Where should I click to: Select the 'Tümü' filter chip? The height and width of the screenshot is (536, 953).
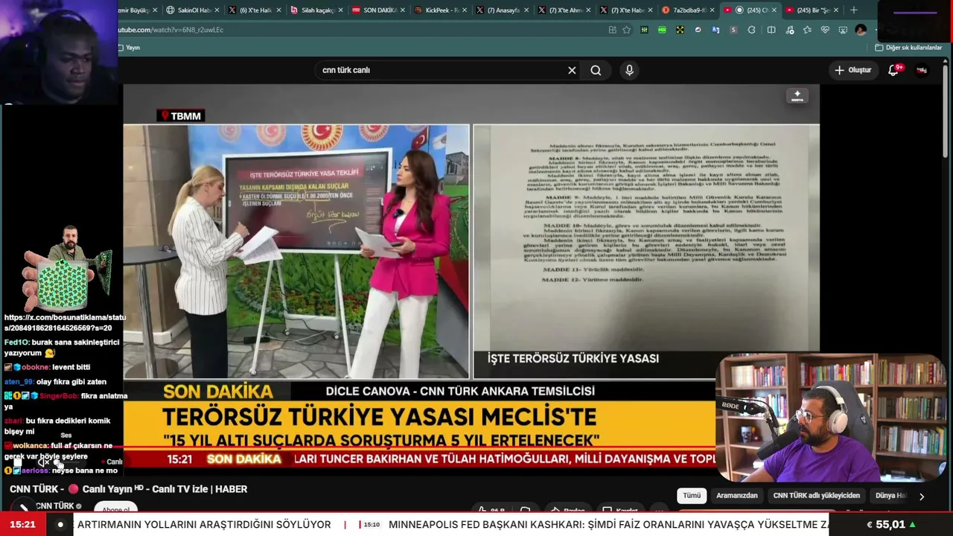(x=692, y=495)
